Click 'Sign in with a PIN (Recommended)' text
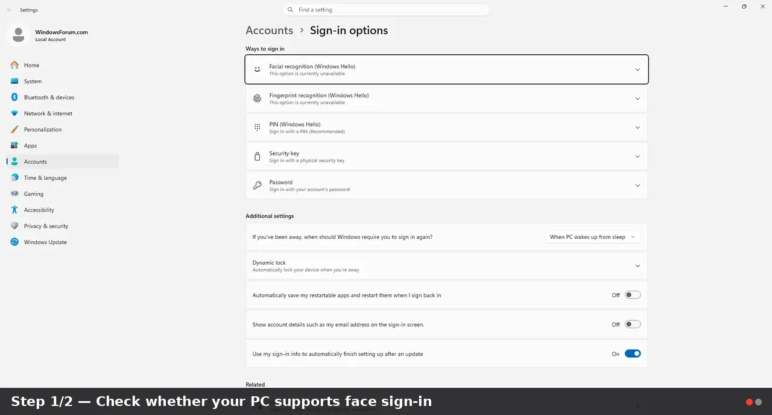 click(307, 131)
